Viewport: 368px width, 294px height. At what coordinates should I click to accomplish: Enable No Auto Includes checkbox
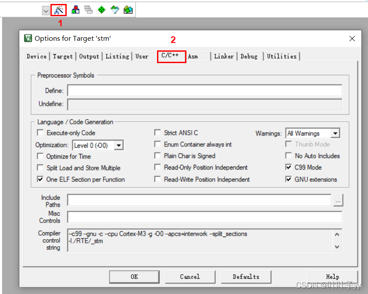(289, 156)
